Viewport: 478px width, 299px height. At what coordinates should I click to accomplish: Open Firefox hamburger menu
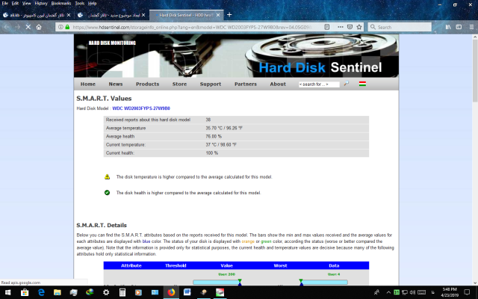[x=471, y=27]
